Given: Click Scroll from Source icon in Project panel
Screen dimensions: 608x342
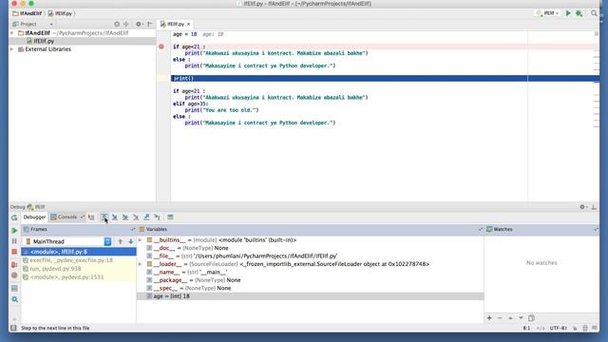Looking at the screenshot, I should click(x=117, y=24).
